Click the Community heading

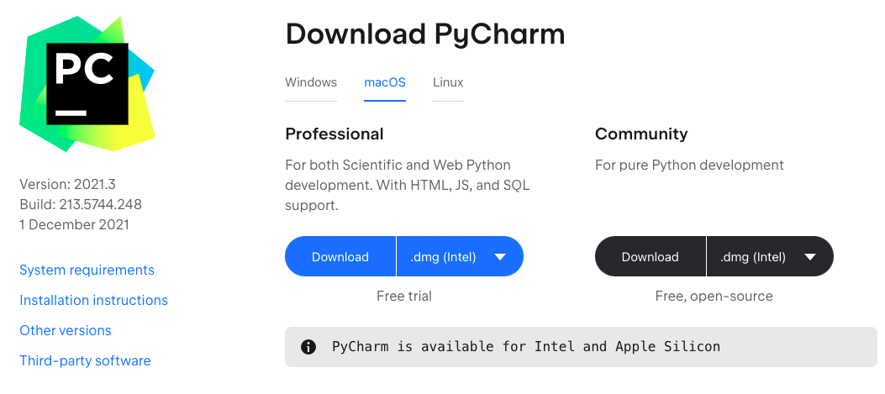(x=641, y=134)
